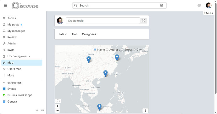
Task: Switch to the Hot tab
Action: 74,34
